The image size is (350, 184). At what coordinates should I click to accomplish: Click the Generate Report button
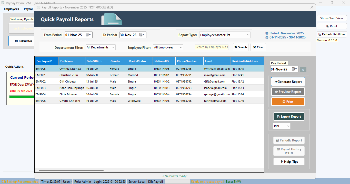tap(288, 82)
